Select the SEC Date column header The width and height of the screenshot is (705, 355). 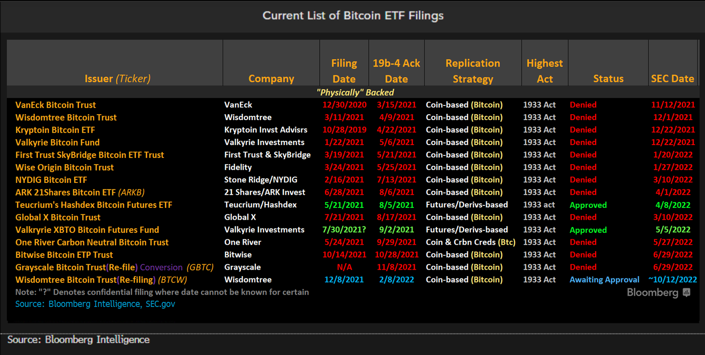tap(672, 79)
